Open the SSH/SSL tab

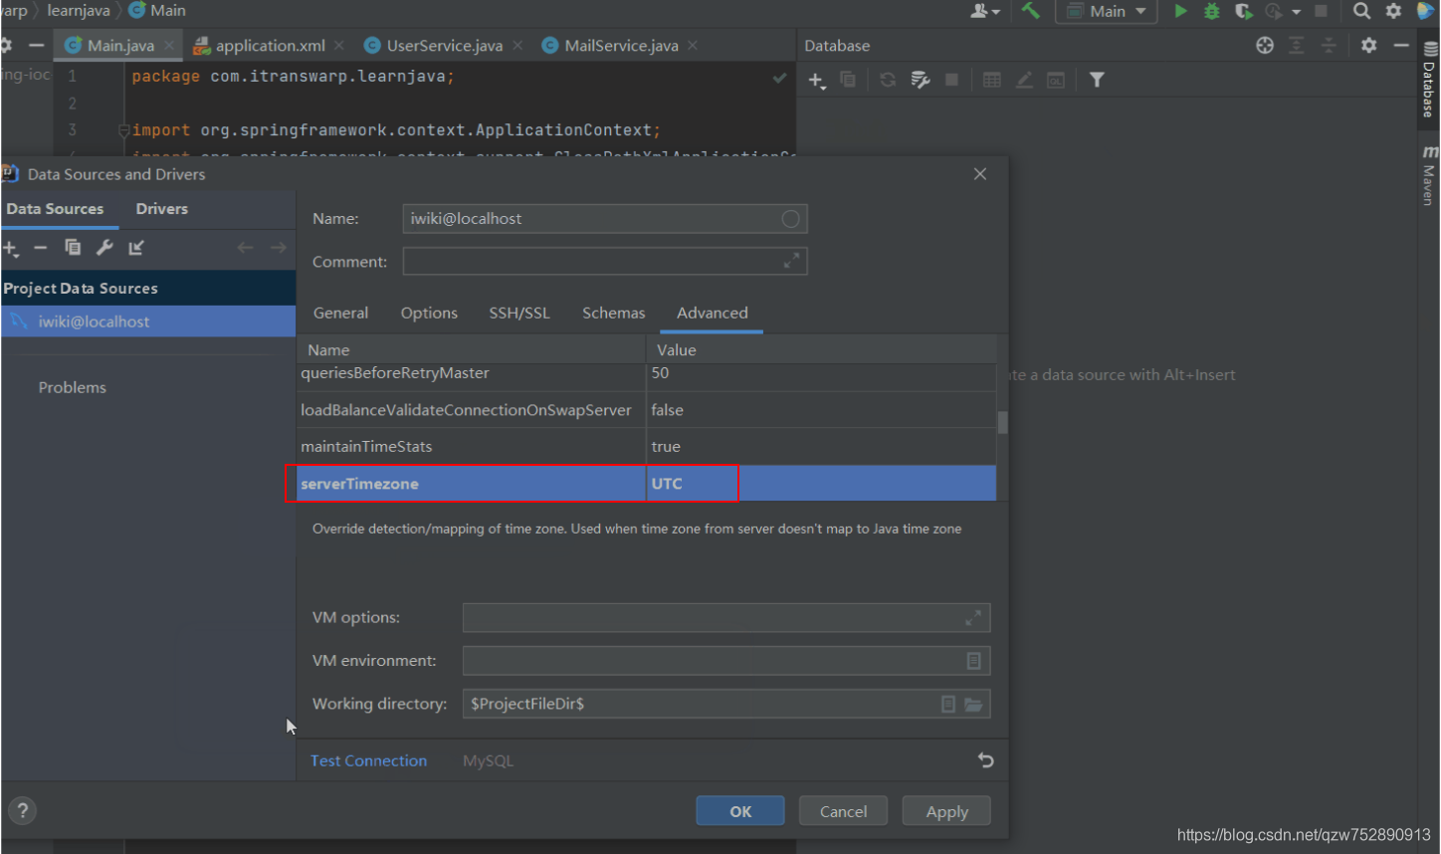coord(518,313)
